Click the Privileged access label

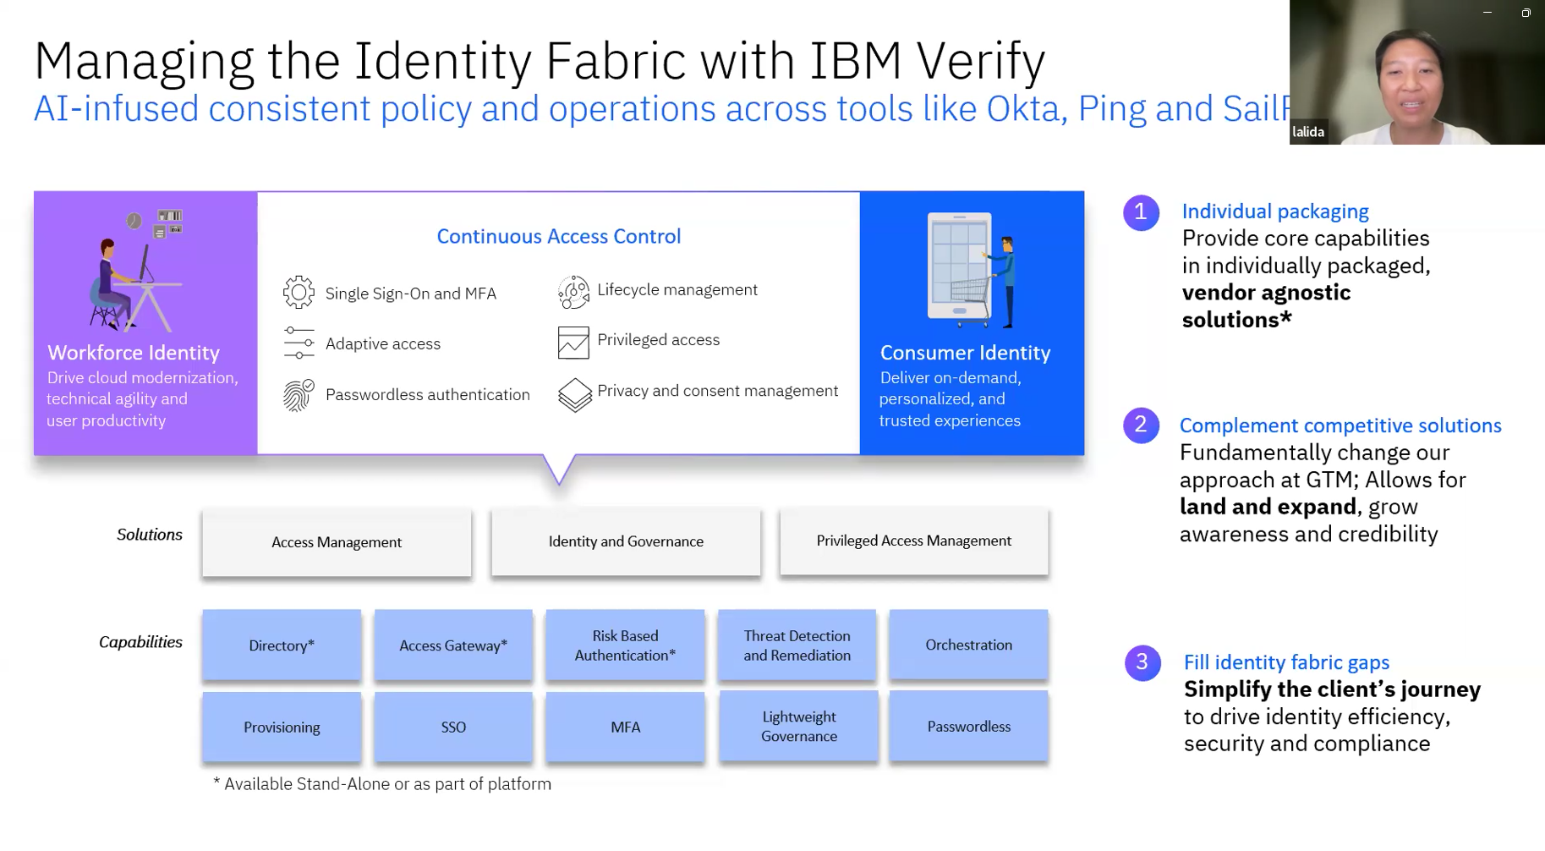click(x=659, y=340)
